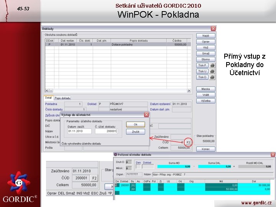This screenshot has height=207, width=276.
Task: Click the Dat. pln. column header
Action: click(102, 41)
